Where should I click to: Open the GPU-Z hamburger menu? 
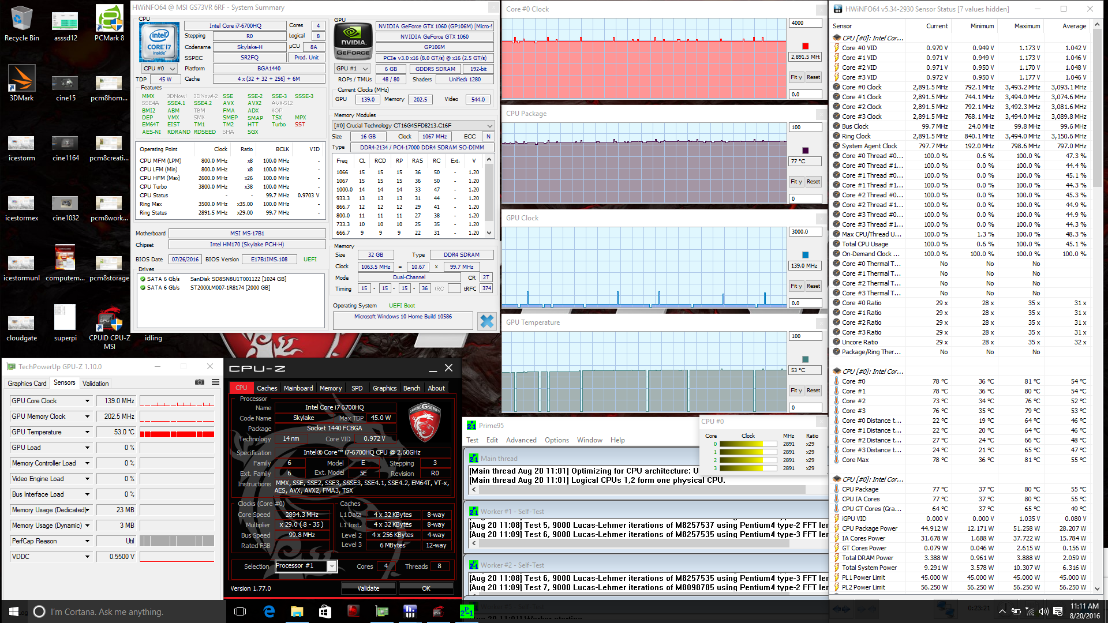click(215, 382)
